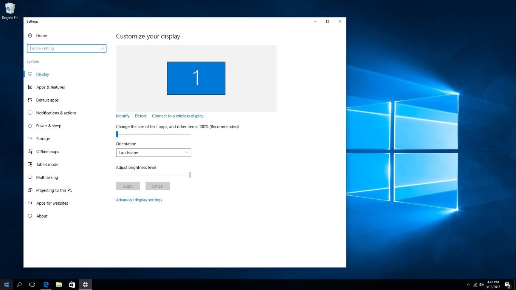The height and width of the screenshot is (290, 516).
Task: Open Advanced display settings link
Action: (139, 200)
